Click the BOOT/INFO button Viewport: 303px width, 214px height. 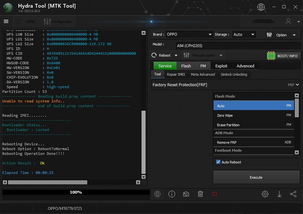(283, 56)
